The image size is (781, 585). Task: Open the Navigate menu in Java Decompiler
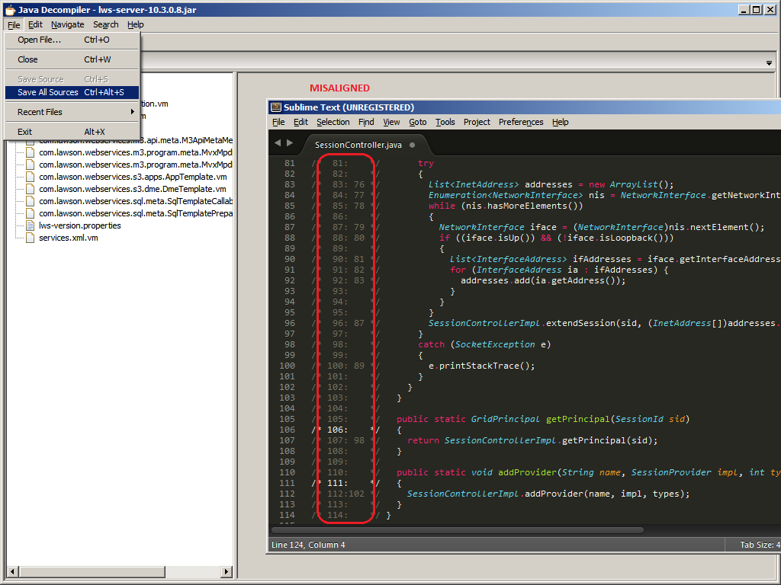point(67,24)
